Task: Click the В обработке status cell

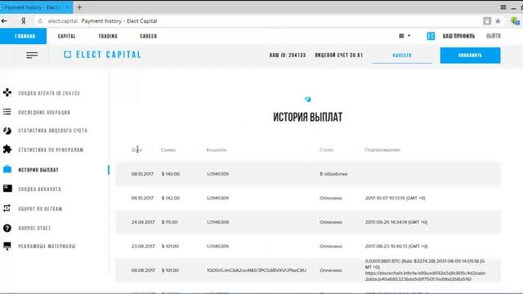Action: pos(333,174)
